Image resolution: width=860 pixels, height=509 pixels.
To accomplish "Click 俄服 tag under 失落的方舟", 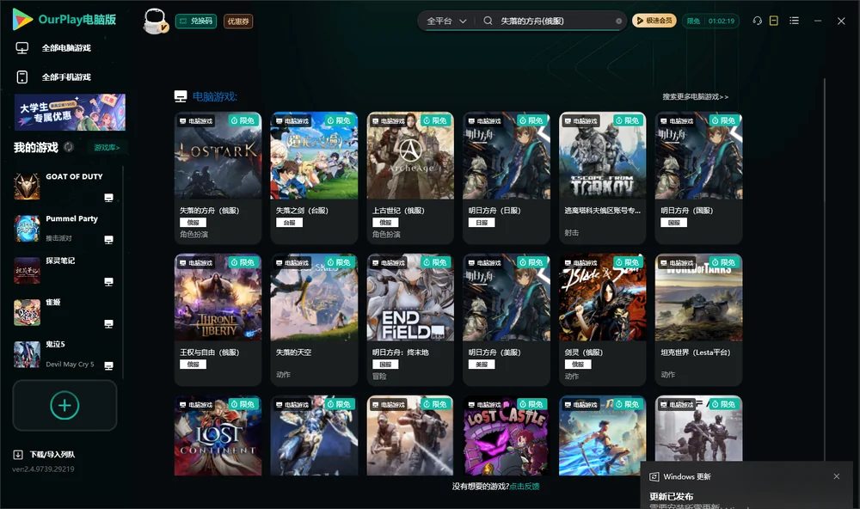I will (193, 222).
